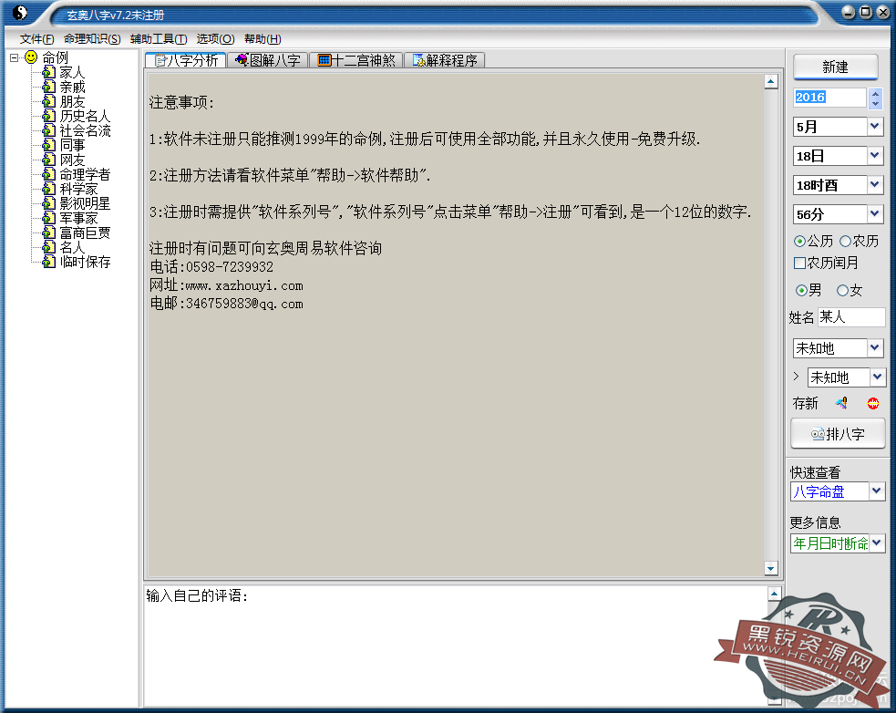Open the 命理知识(S) menu
This screenshot has width=896, height=713.
coord(92,39)
